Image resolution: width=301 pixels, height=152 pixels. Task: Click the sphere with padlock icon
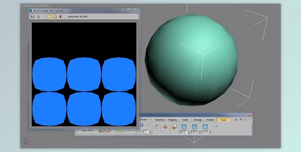pos(174,127)
